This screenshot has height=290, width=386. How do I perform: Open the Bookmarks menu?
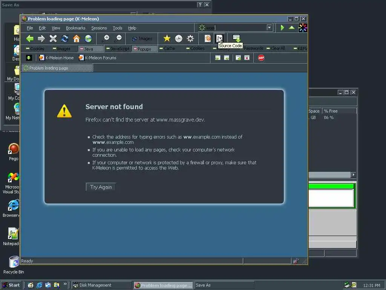(75, 28)
